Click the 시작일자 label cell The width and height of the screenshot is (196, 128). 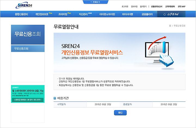click(70, 104)
